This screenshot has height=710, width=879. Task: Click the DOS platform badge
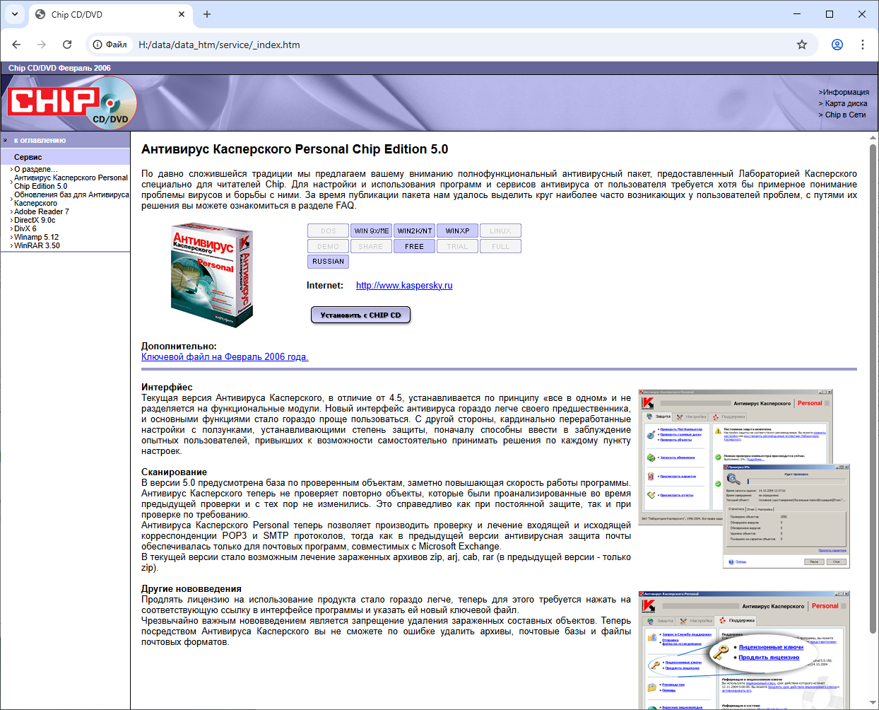click(x=329, y=231)
